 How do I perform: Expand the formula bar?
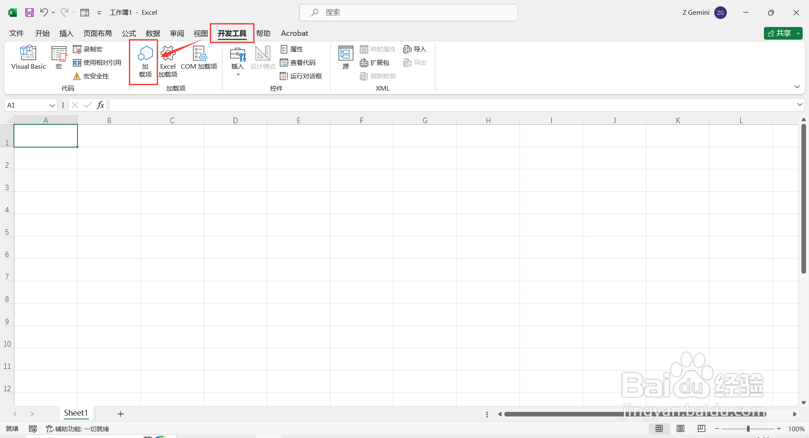(x=799, y=105)
